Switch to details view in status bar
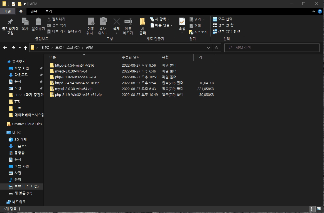This screenshot has height=213, width=324. point(313,209)
